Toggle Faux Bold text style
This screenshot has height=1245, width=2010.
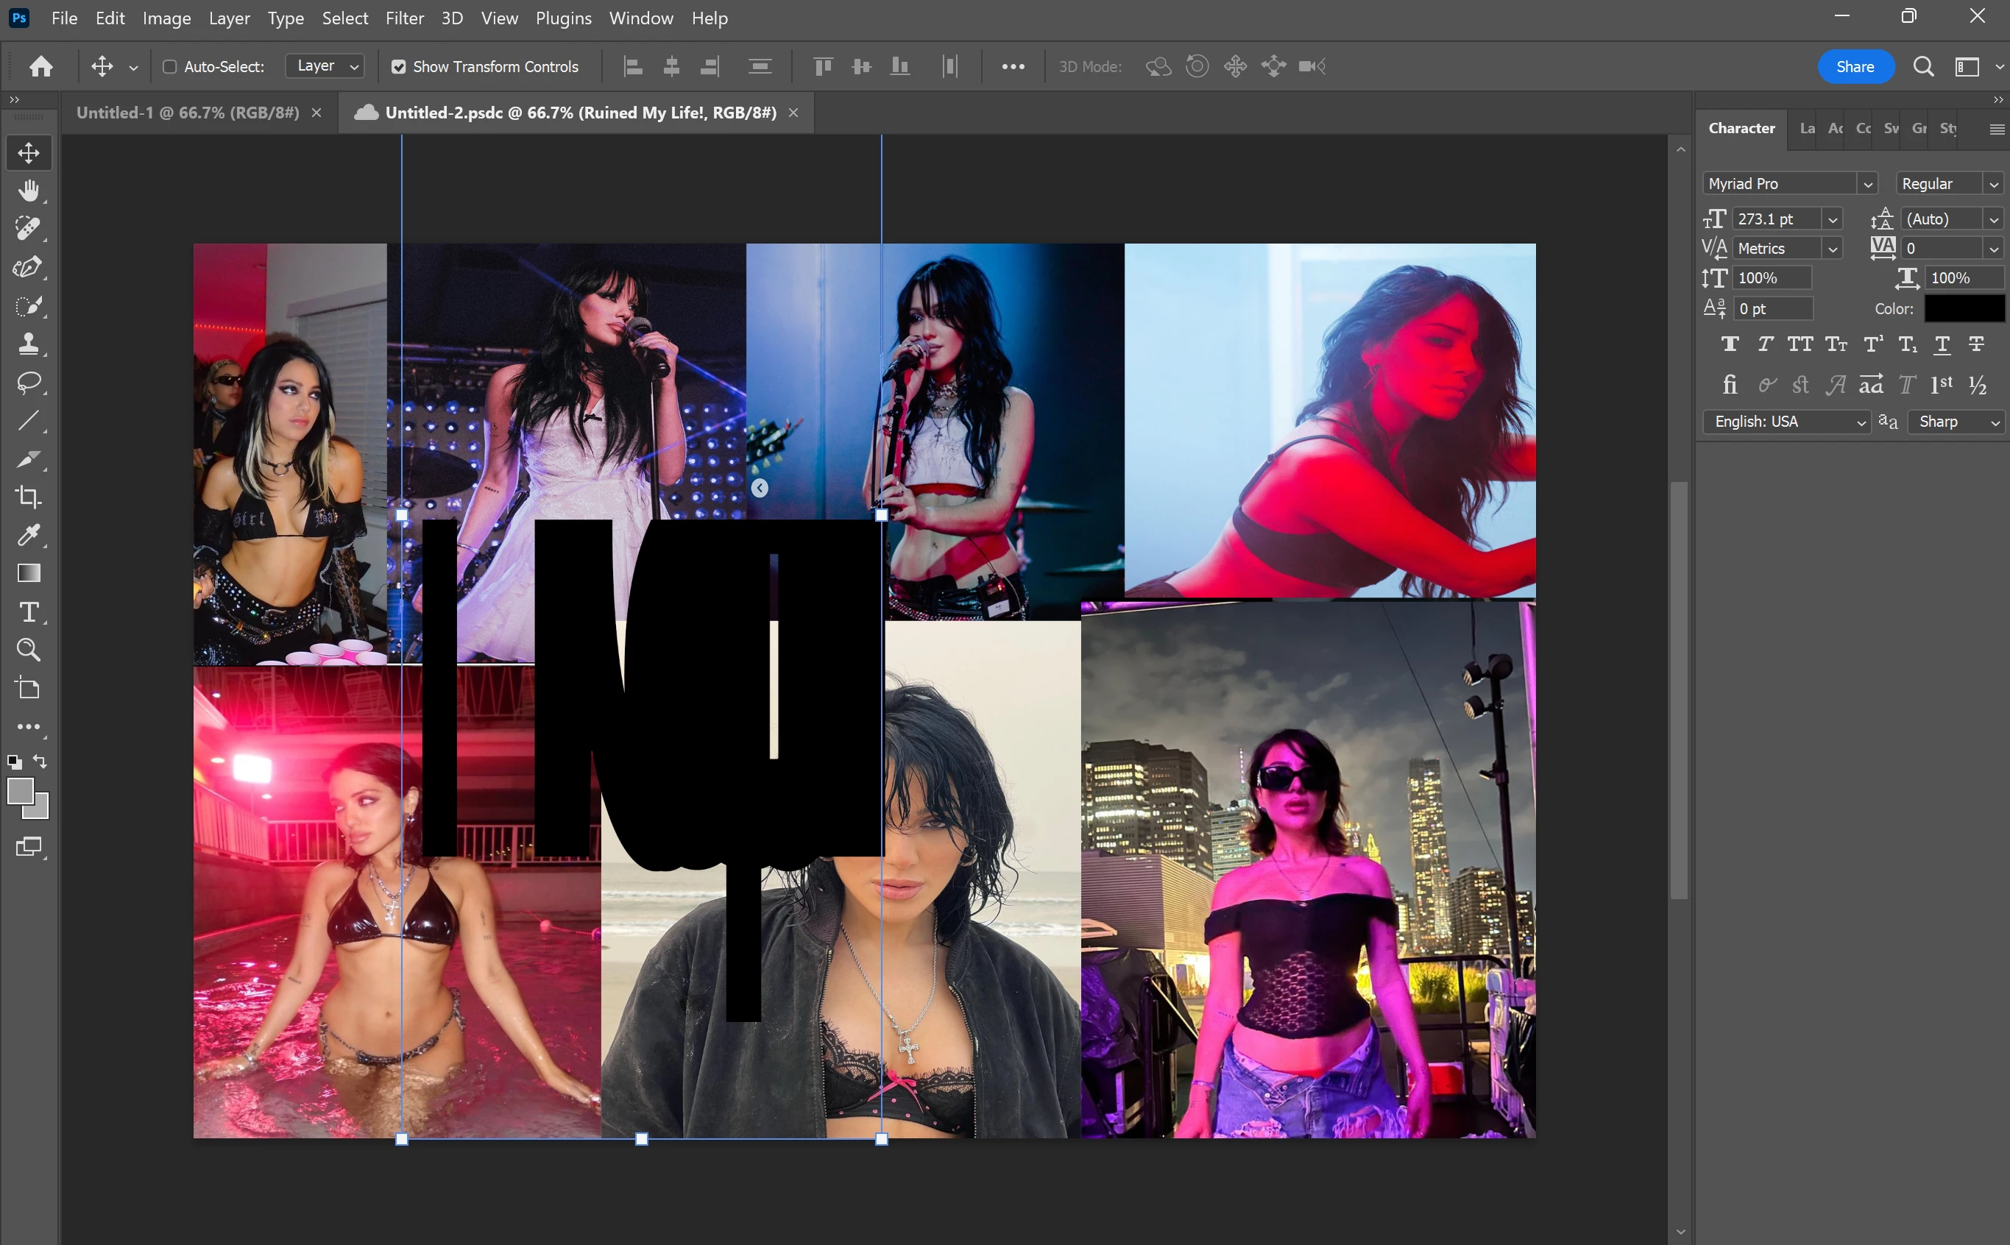pyautogui.click(x=1729, y=344)
